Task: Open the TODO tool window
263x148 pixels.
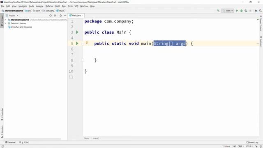Action: (x=24, y=142)
